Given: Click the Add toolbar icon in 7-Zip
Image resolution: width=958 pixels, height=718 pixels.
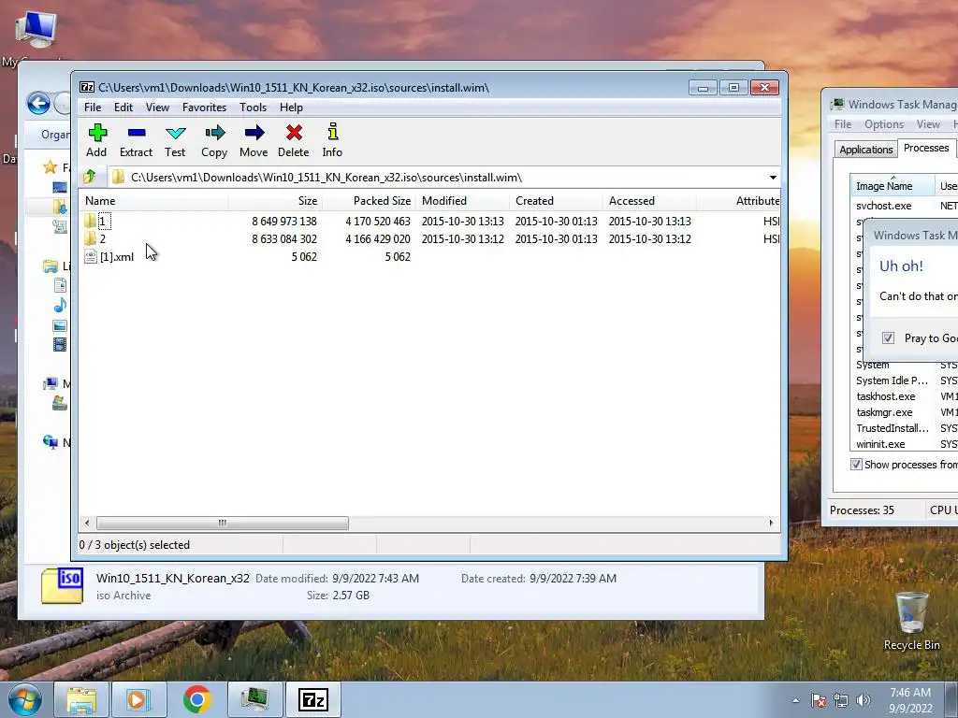Looking at the screenshot, I should [97, 140].
